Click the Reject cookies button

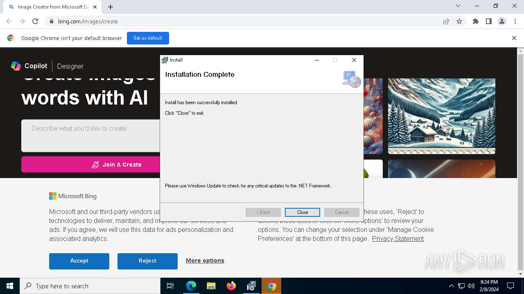click(147, 261)
